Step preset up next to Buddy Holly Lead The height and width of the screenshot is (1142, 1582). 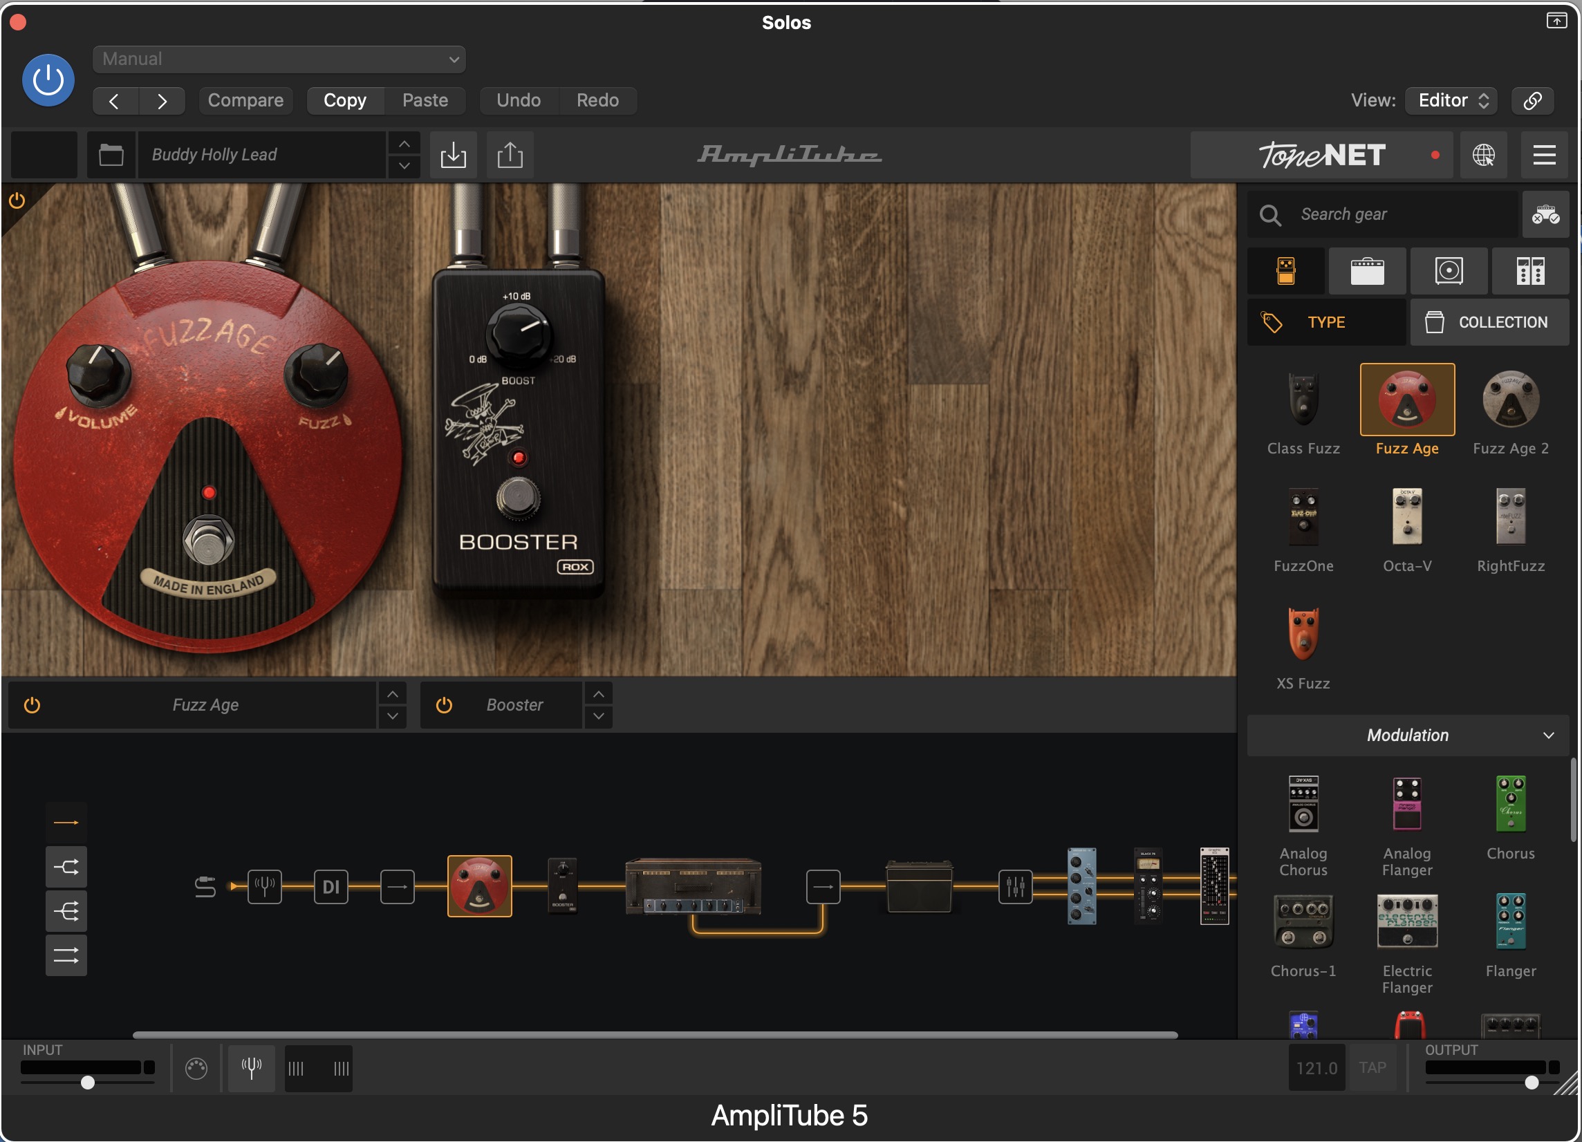(404, 144)
